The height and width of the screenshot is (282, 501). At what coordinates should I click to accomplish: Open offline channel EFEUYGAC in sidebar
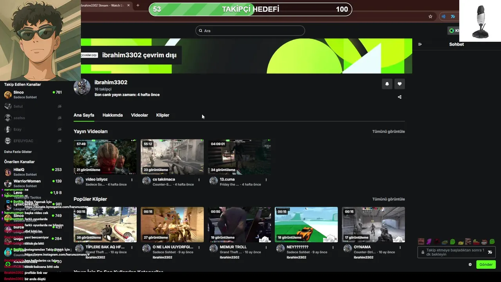(x=33, y=141)
